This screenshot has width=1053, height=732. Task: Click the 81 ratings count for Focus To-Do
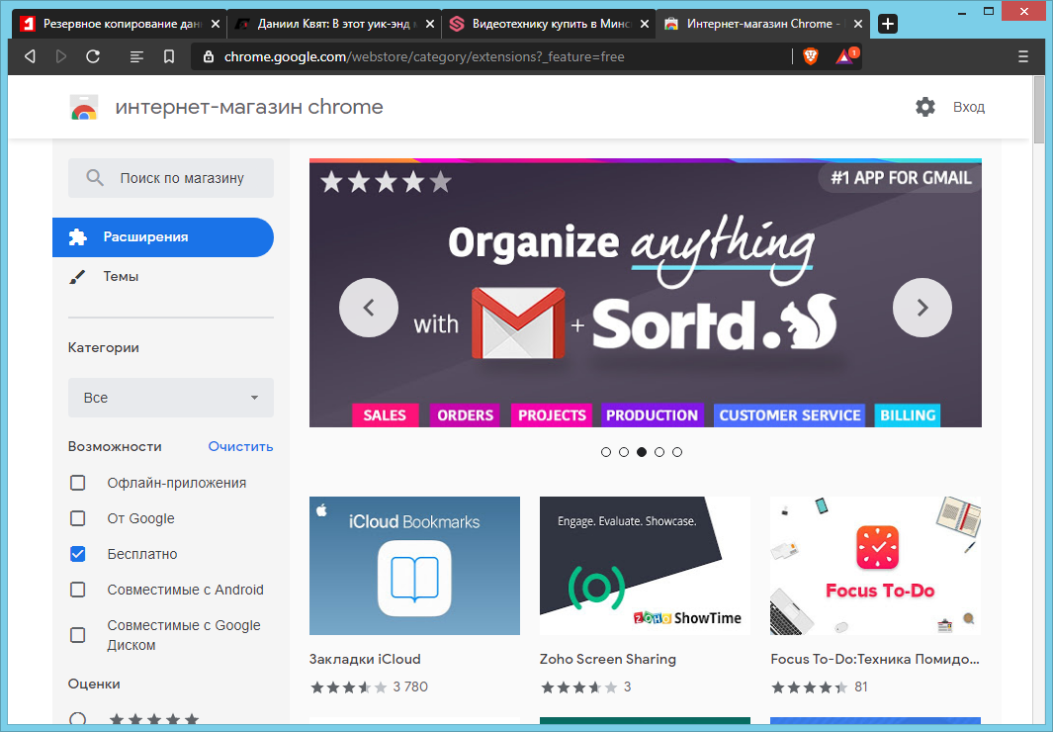pos(861,687)
